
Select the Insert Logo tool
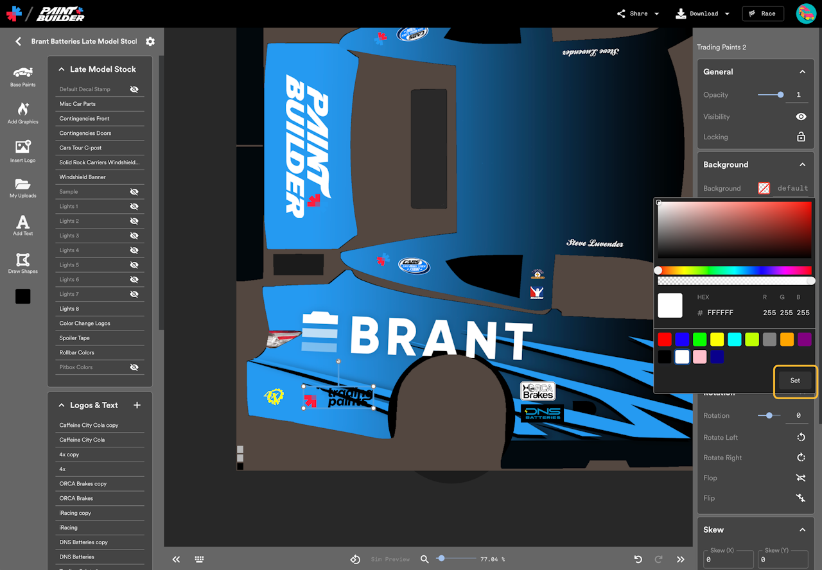[x=22, y=151]
